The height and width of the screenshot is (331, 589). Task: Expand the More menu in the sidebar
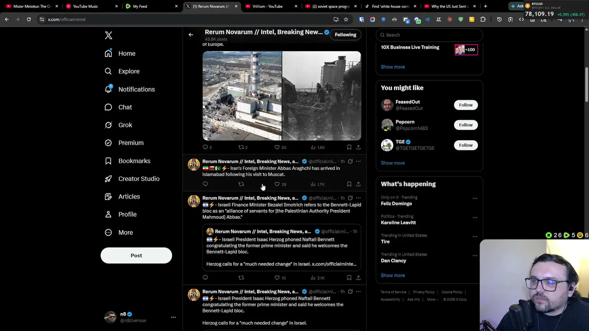click(119, 233)
